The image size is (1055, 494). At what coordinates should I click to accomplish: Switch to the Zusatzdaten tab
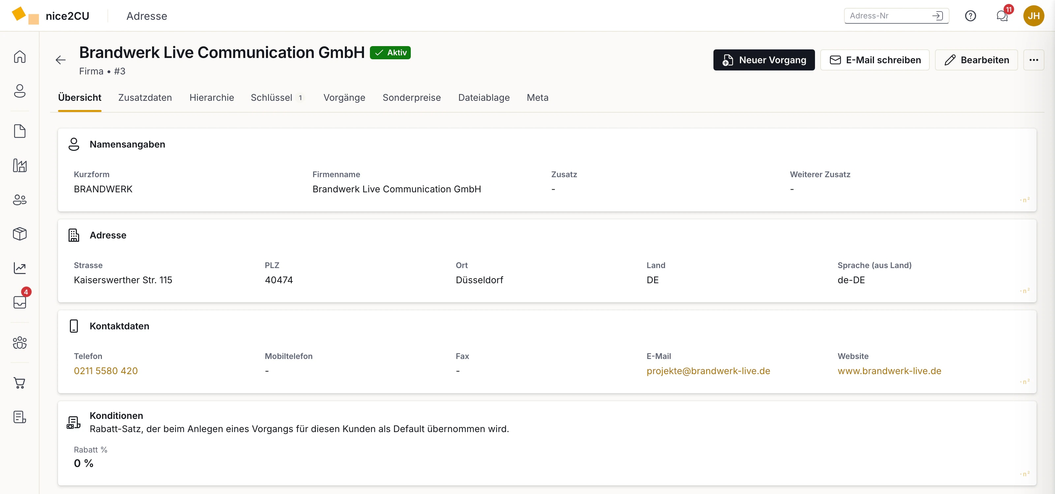145,98
